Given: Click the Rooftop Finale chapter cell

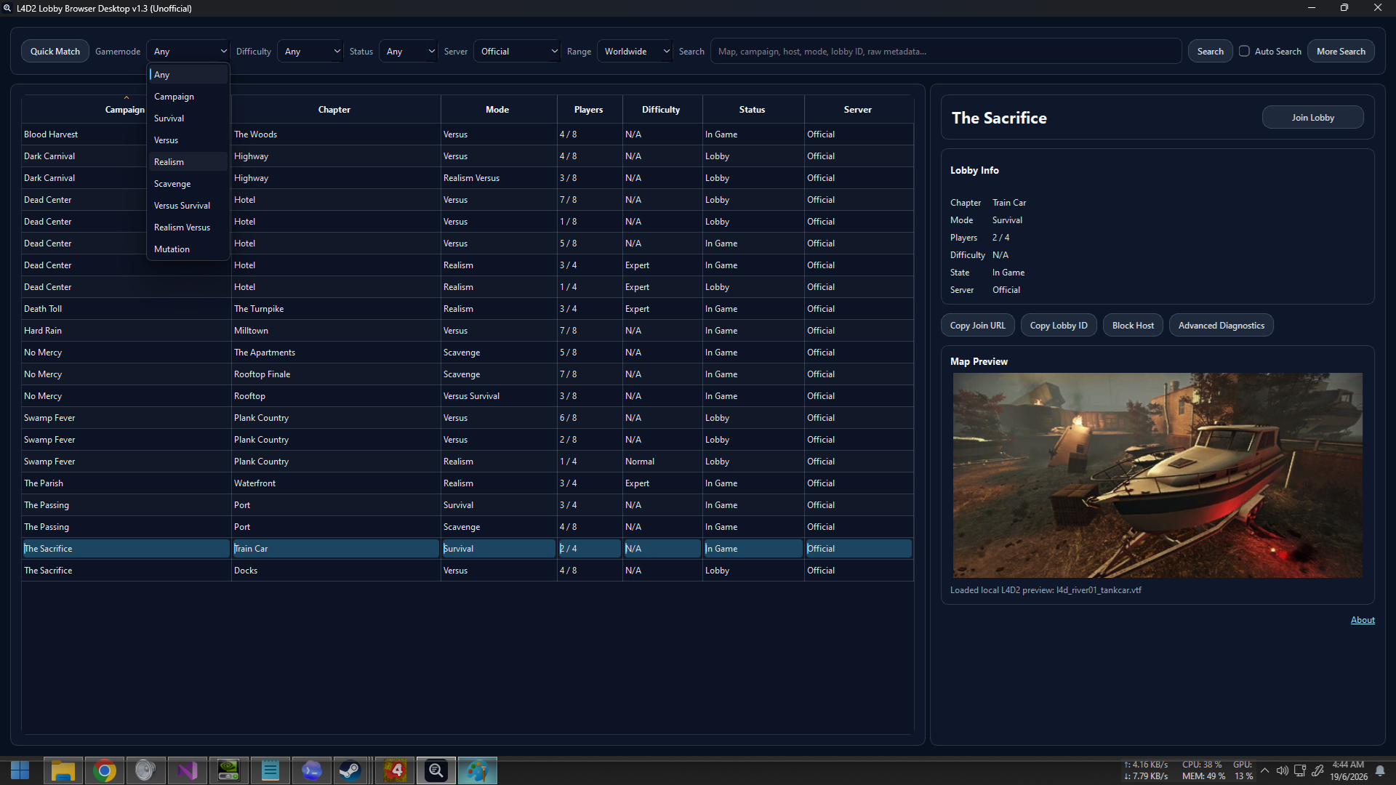Looking at the screenshot, I should coord(335,374).
